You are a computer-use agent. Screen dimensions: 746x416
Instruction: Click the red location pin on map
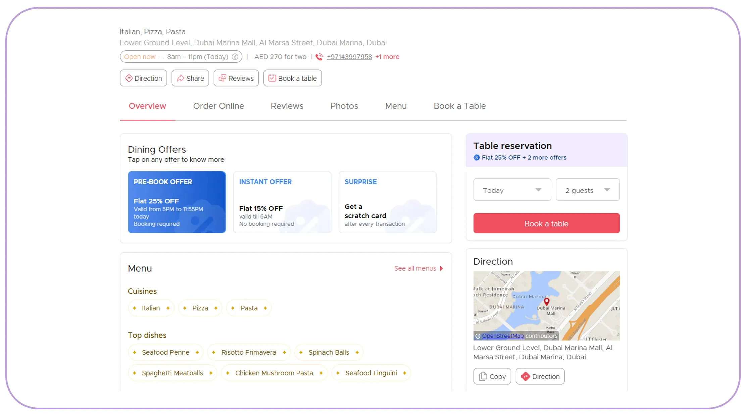pyautogui.click(x=547, y=301)
